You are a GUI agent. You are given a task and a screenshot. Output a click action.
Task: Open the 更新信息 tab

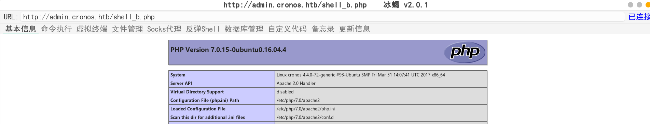pyautogui.click(x=355, y=29)
